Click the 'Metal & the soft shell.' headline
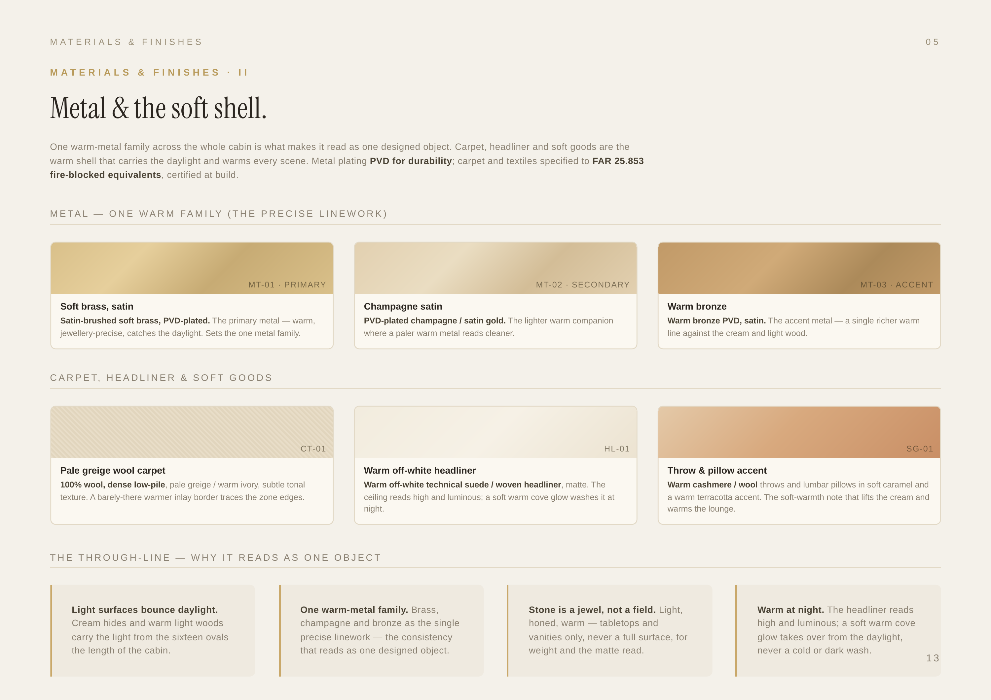Image resolution: width=991 pixels, height=700 pixels. click(x=159, y=108)
